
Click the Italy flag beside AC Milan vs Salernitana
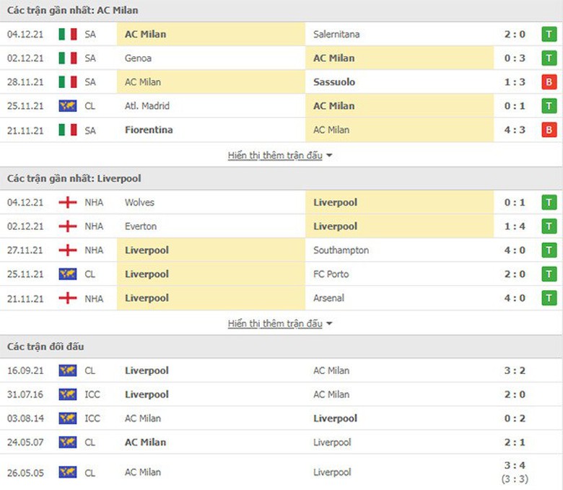68,34
